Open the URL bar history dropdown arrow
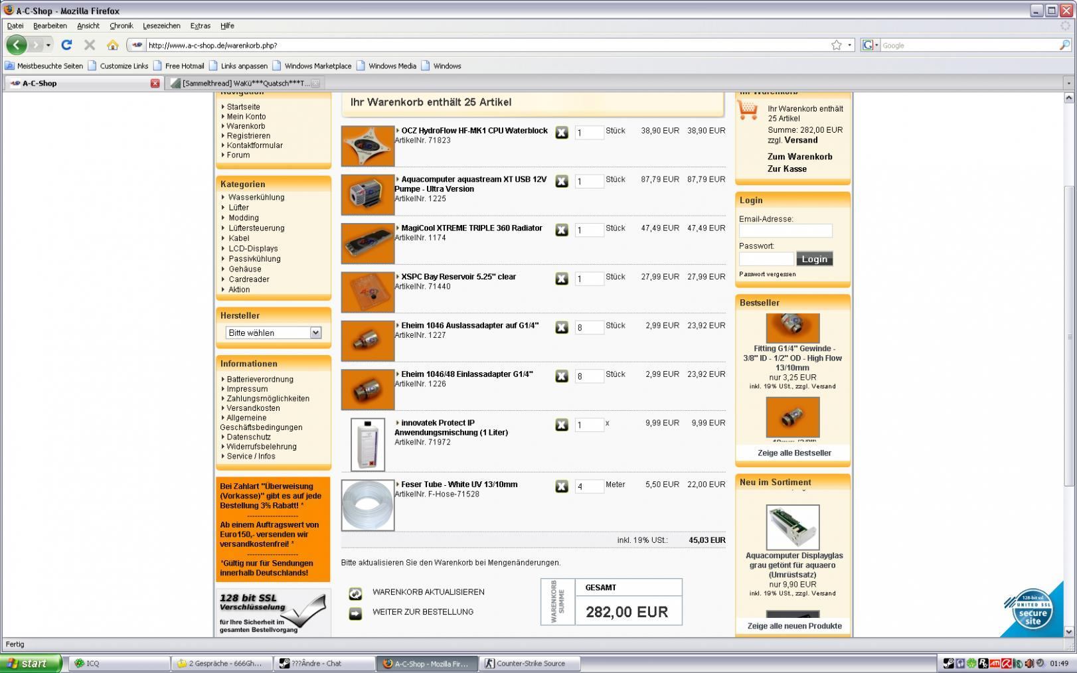 850,45
